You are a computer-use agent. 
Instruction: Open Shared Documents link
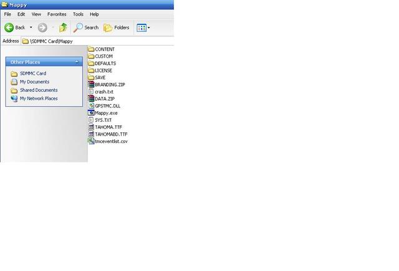tap(39, 91)
